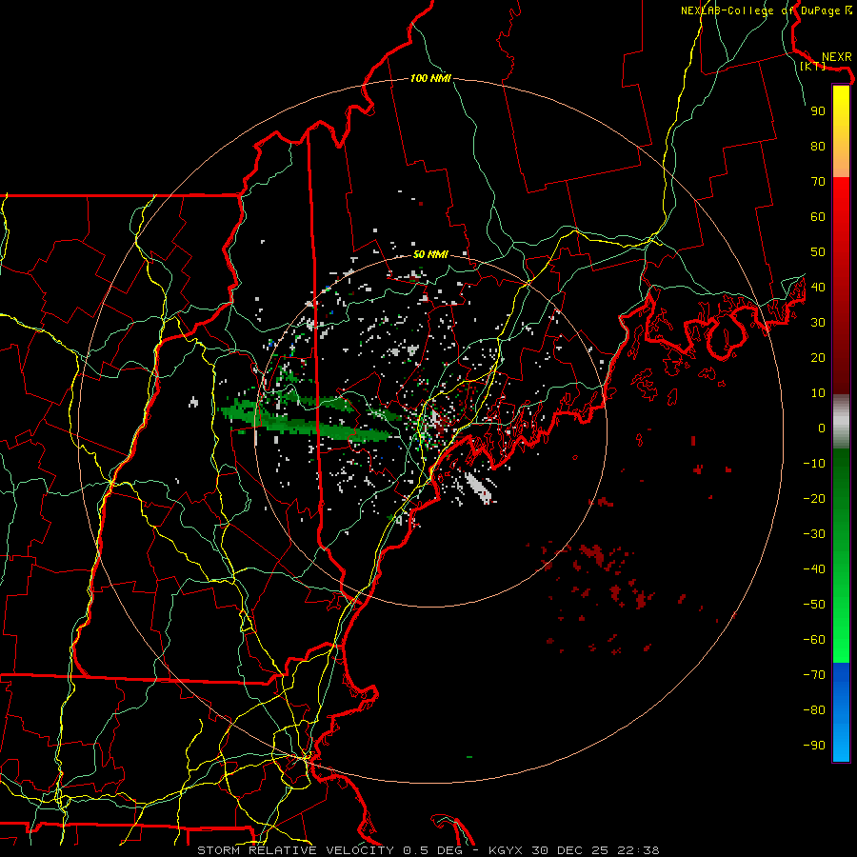The width and height of the screenshot is (857, 857).
Task: Click the positive 70 value on the velocity scale
Action: 818,182
